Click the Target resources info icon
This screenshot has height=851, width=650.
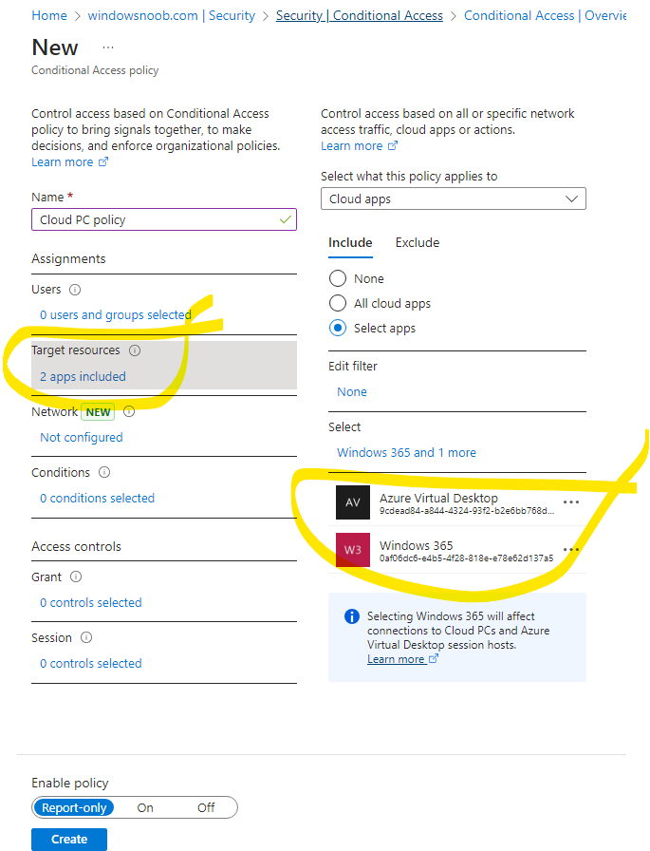[135, 350]
